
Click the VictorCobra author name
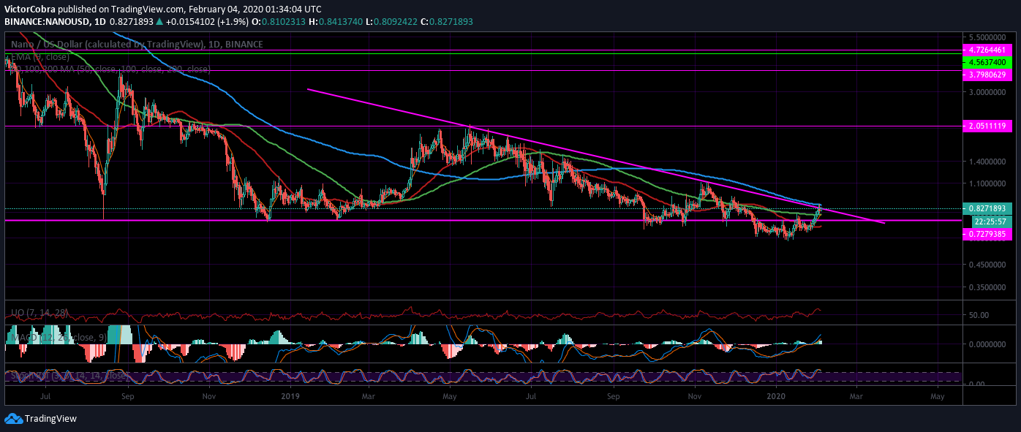pyautogui.click(x=31, y=10)
